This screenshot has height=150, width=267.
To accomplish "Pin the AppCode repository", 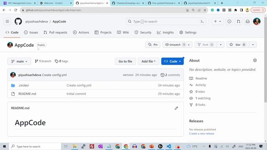I will tap(153, 45).
